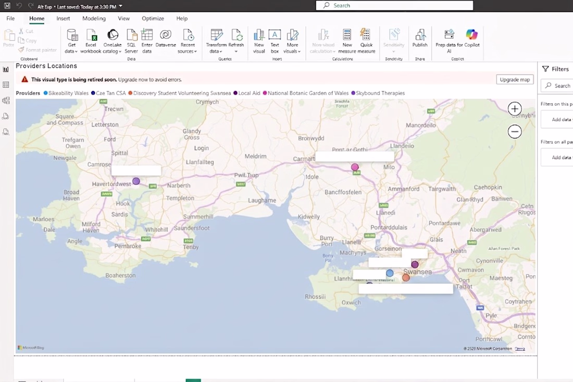
Task: Click the Copy command
Action: click(x=28, y=41)
